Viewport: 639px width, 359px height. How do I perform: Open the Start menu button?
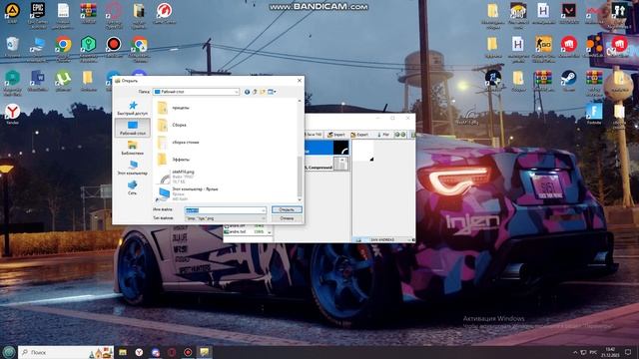9,352
